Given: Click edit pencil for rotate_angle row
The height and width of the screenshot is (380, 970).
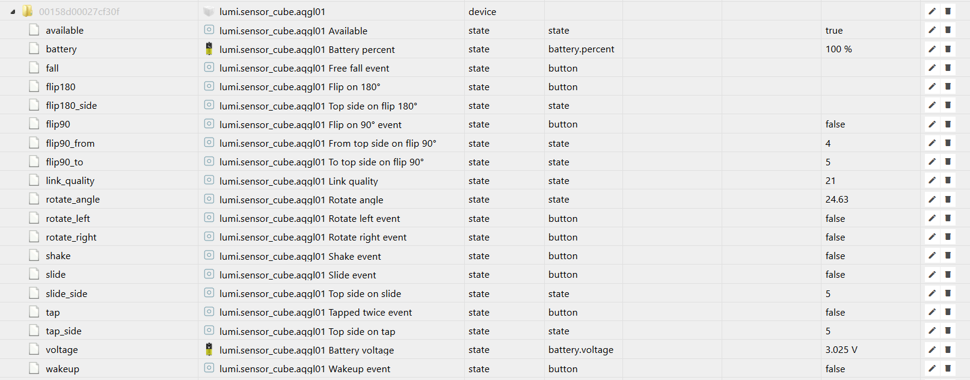Looking at the screenshot, I should click(932, 199).
